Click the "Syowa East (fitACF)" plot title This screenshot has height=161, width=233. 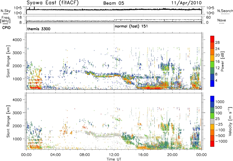[52, 3]
